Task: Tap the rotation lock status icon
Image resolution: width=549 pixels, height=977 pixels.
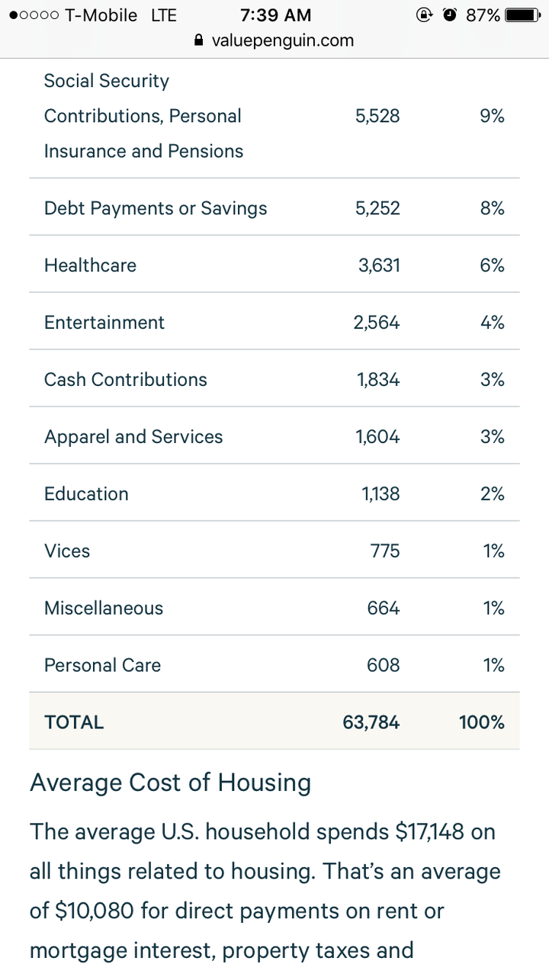Action: click(424, 15)
